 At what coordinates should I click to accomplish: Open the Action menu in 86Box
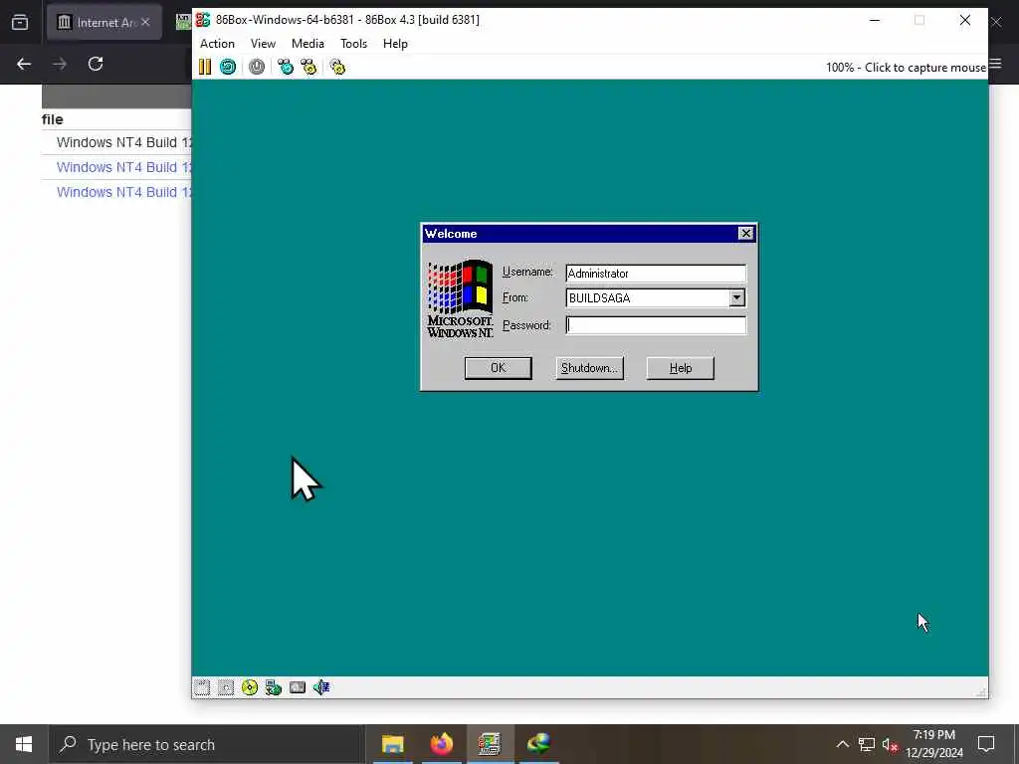(x=217, y=44)
